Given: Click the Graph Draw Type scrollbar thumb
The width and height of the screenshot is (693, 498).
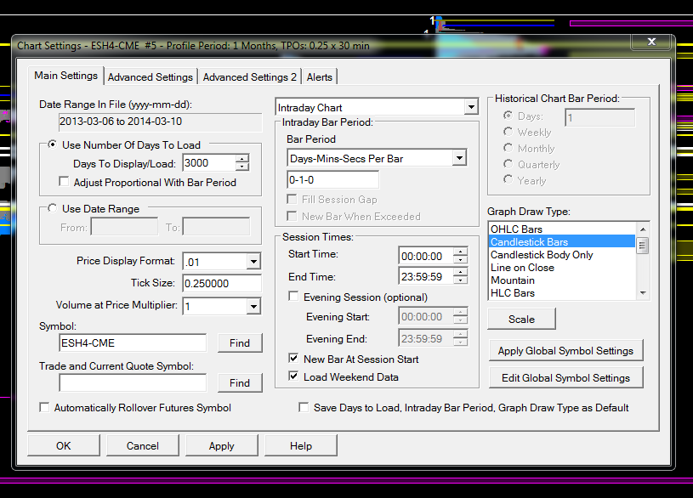Looking at the screenshot, I should (x=643, y=246).
